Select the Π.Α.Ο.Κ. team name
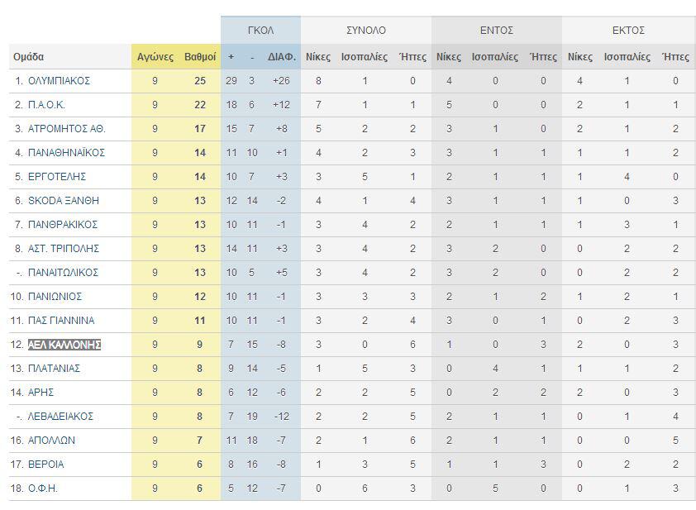Viewport: 696px width, 510px height. (46, 105)
